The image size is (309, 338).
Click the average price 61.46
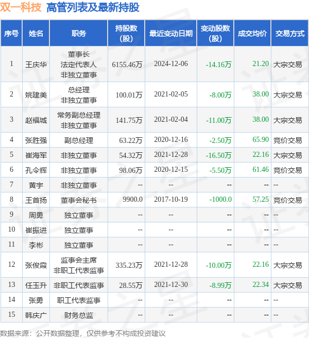[261, 169]
